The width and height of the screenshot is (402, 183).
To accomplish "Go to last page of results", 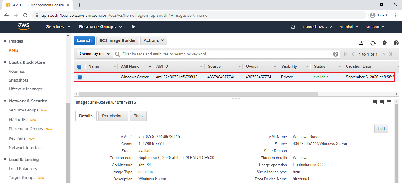I will point(391,54).
